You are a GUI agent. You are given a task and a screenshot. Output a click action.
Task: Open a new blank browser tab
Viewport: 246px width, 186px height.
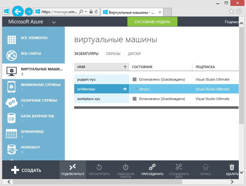coord(167,12)
